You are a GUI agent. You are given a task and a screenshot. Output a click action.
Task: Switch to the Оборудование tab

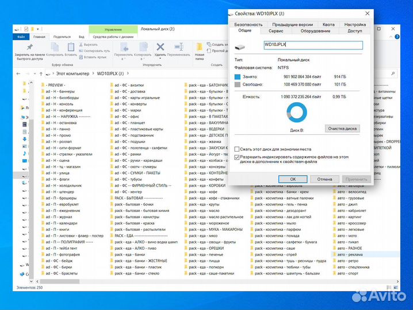pyautogui.click(x=315, y=31)
